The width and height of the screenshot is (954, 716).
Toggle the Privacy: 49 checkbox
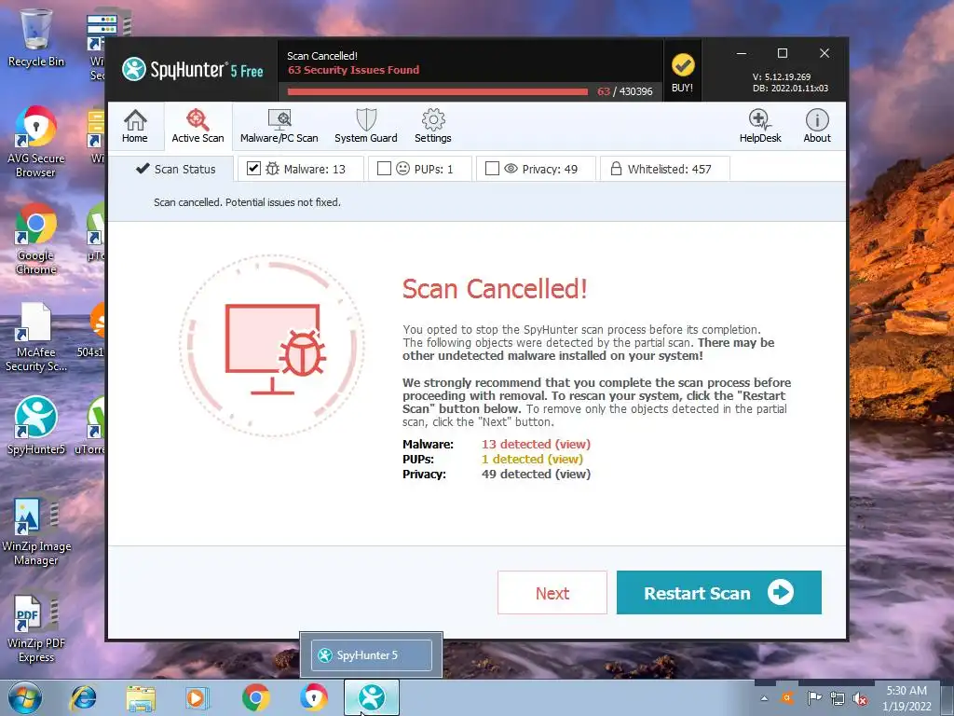[492, 168]
